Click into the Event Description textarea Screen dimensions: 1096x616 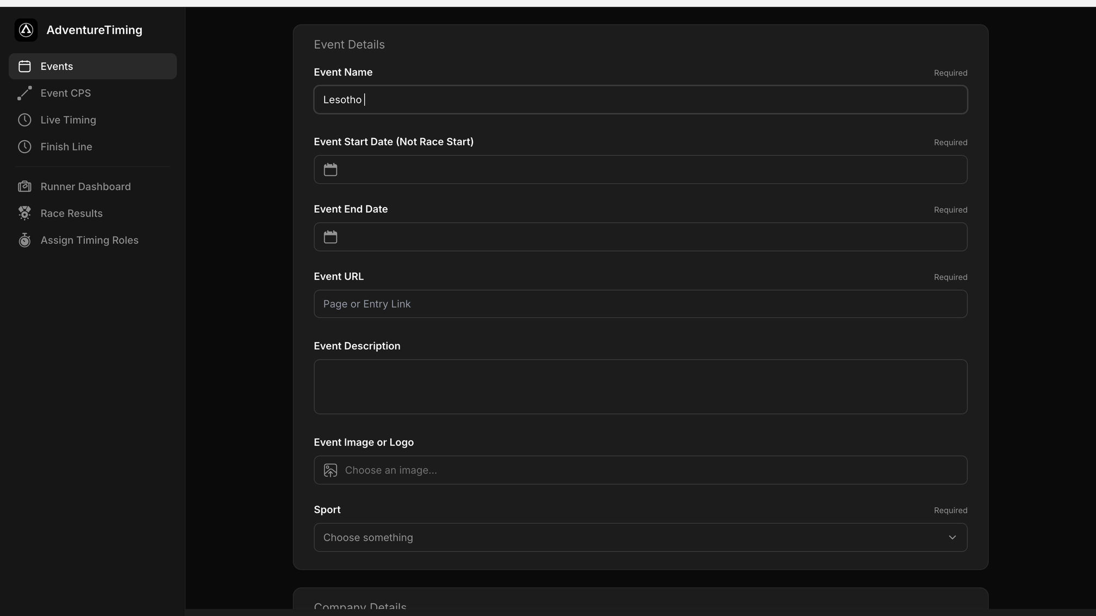(640, 387)
